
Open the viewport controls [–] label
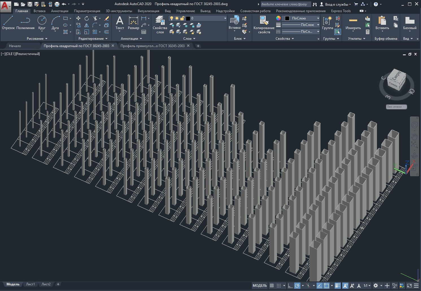tap(3, 54)
